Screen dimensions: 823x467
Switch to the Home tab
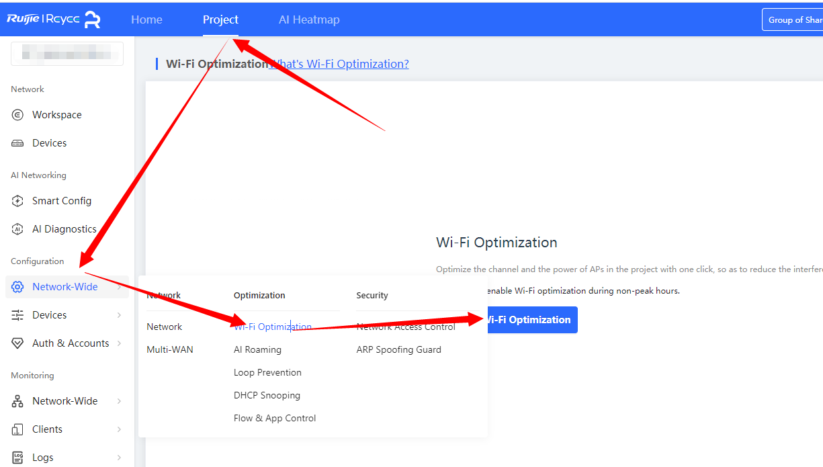point(146,19)
